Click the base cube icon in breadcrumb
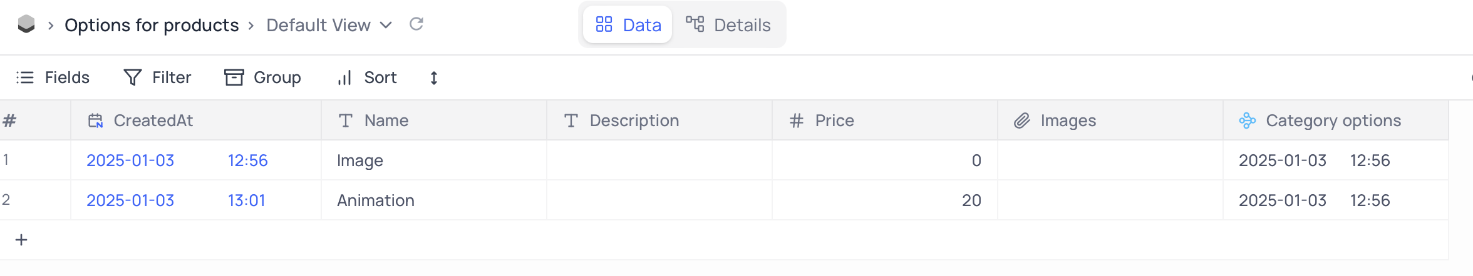 pos(26,24)
